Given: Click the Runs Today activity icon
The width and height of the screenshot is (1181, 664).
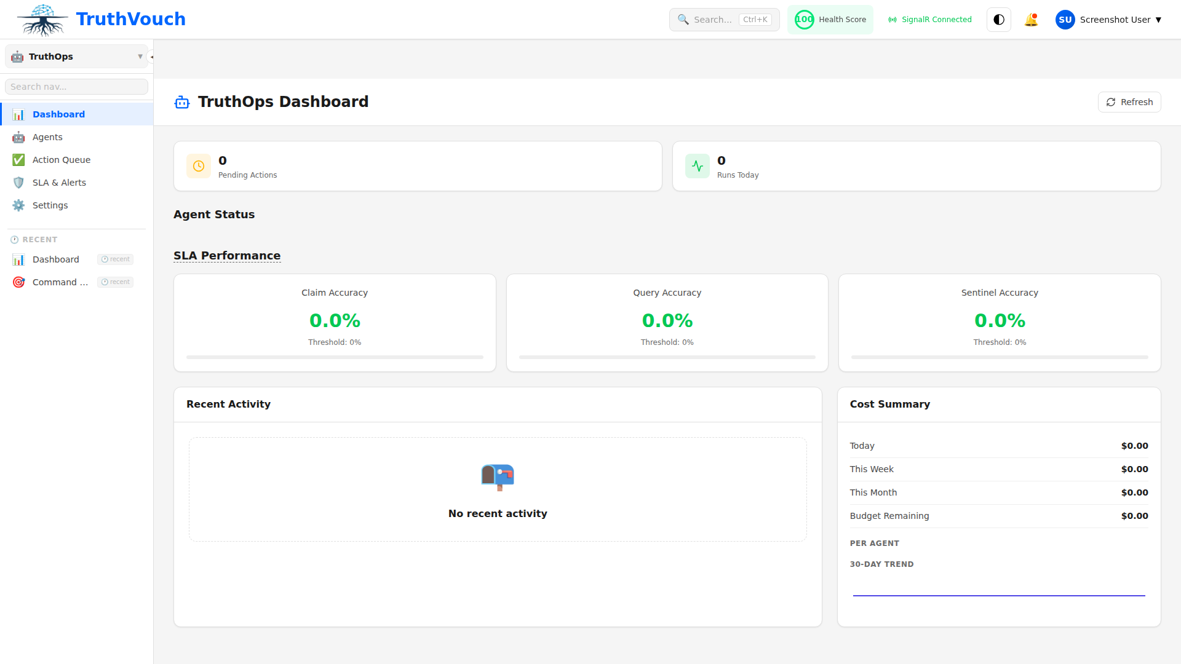Looking at the screenshot, I should coord(697,166).
